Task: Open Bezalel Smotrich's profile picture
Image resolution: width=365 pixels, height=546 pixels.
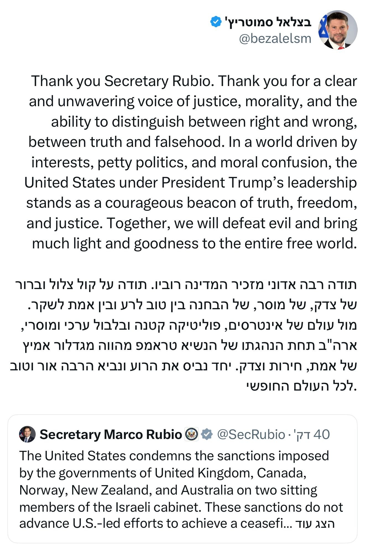Action: click(x=338, y=30)
